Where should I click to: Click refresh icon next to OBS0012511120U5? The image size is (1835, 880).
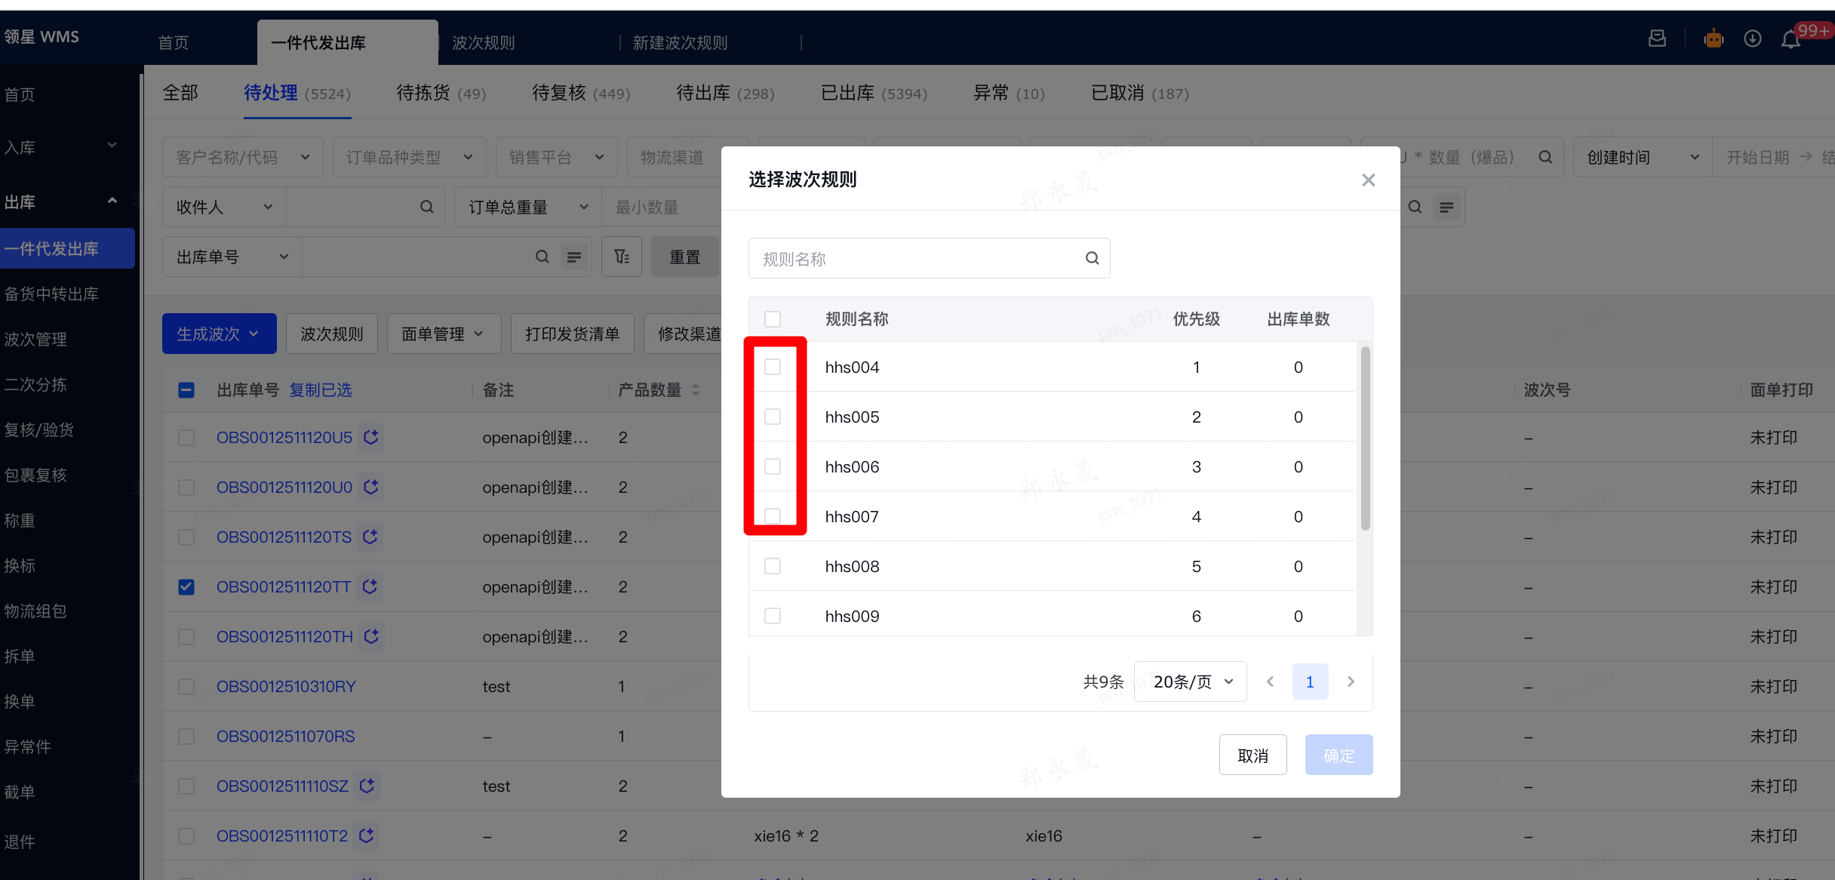370,437
